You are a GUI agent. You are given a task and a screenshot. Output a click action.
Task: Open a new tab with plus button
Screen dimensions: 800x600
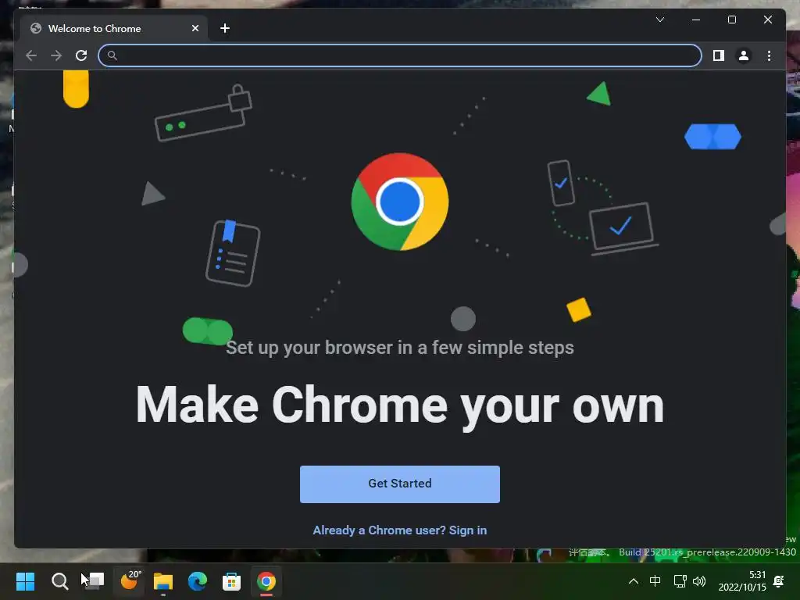pyautogui.click(x=225, y=29)
